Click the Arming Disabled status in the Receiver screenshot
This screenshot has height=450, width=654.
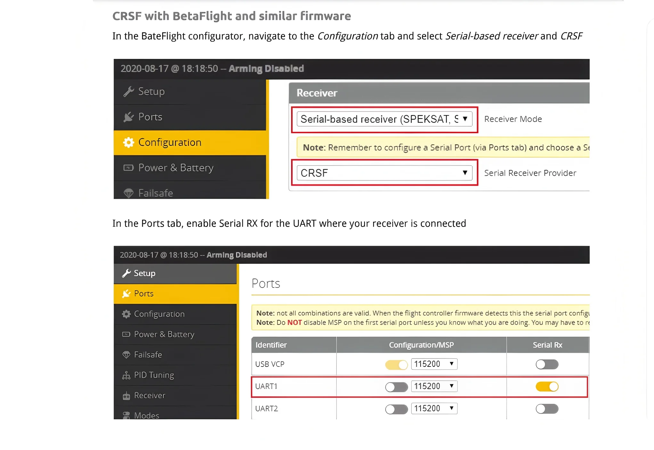point(266,68)
